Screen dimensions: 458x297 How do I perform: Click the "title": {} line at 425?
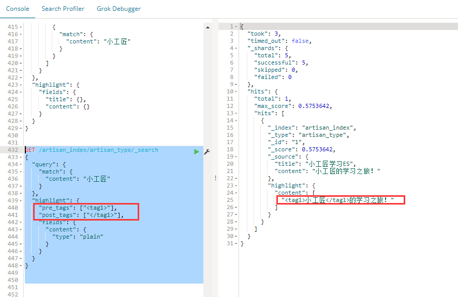66,99
